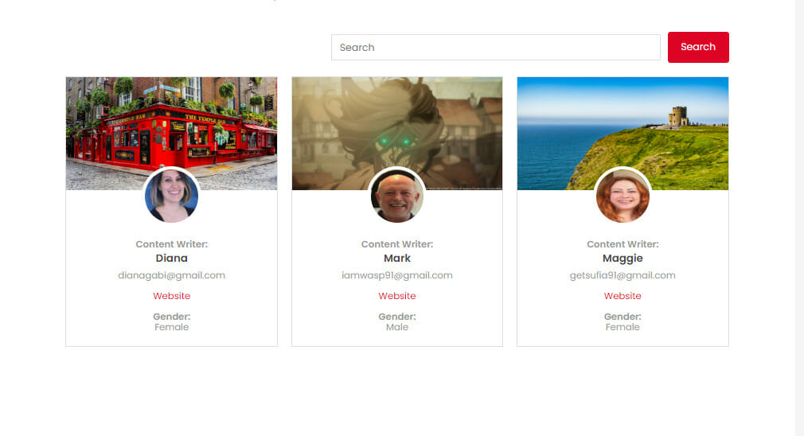Click the Gender label on Diana's card
Viewport: 804px width, 436px height.
pyautogui.click(x=171, y=317)
